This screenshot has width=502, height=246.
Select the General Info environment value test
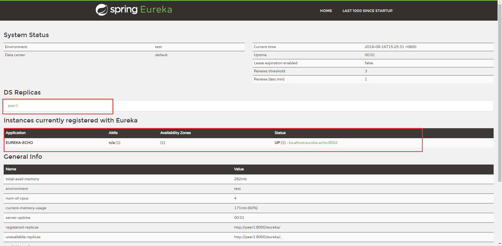238,189
